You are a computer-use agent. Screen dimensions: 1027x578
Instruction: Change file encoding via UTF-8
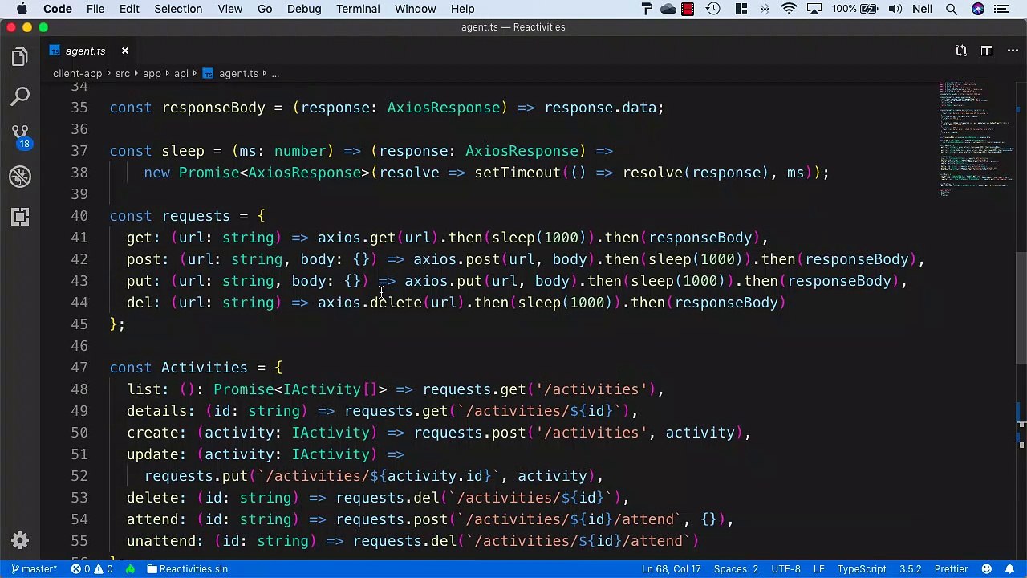(x=785, y=569)
